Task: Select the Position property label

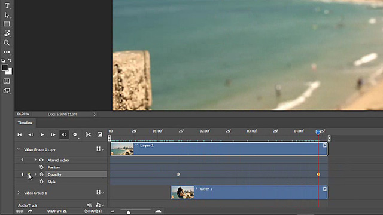Action: click(x=53, y=167)
